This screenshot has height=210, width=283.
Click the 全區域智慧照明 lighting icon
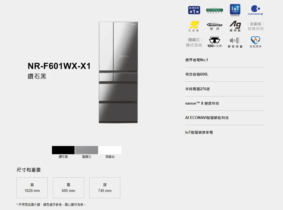[256, 26]
